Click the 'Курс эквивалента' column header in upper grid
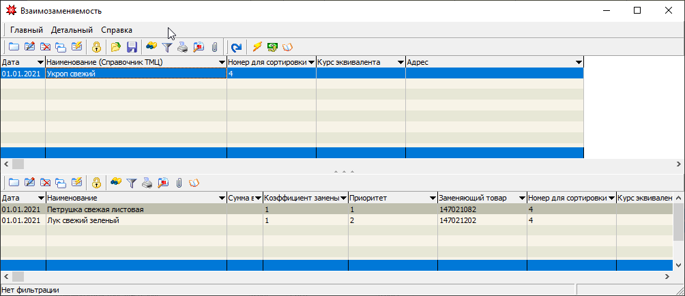 [355, 62]
